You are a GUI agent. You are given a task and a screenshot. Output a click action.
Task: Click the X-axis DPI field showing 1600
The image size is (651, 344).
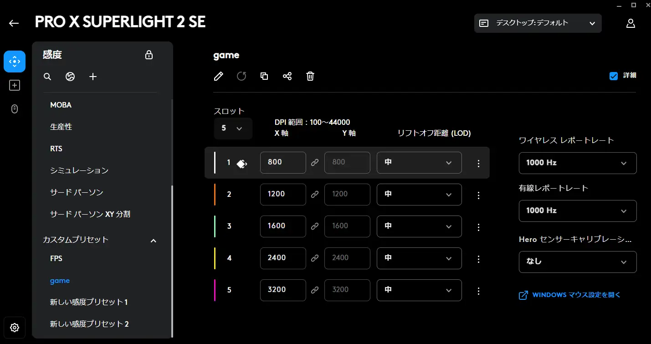[x=282, y=226]
